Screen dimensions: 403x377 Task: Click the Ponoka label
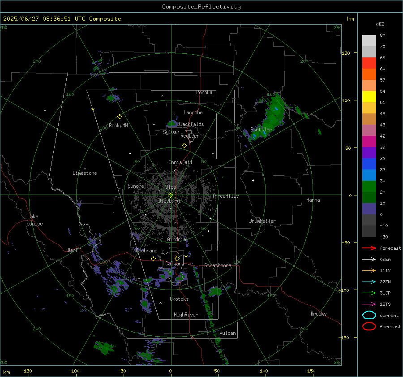204,92
